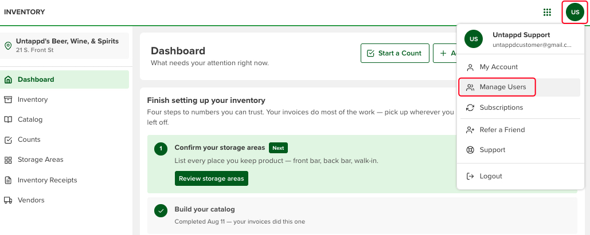This screenshot has height=235, width=590.
Task: Click the 21 S. Front St address
Action: [x=34, y=50]
